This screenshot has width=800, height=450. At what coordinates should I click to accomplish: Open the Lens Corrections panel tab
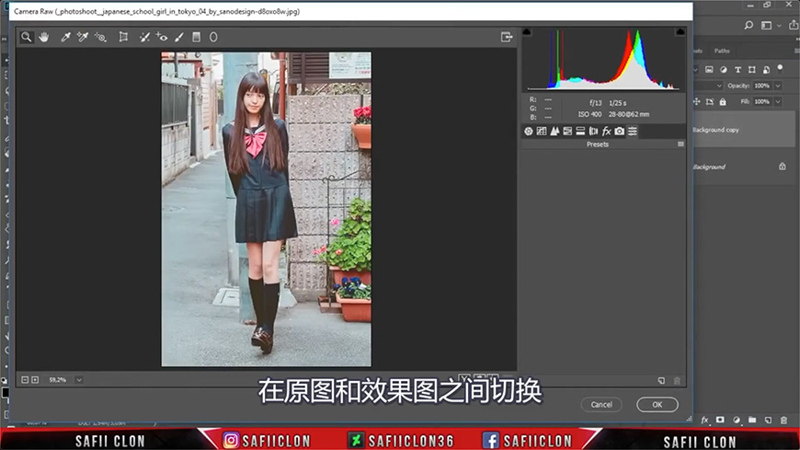593,132
